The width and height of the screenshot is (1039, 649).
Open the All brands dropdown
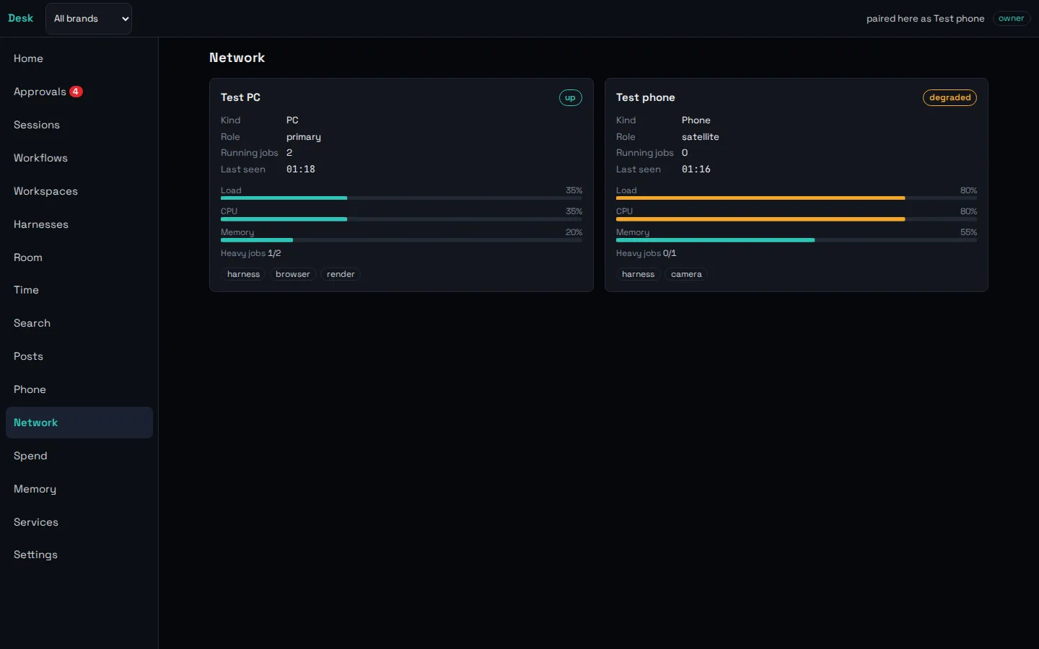89,19
